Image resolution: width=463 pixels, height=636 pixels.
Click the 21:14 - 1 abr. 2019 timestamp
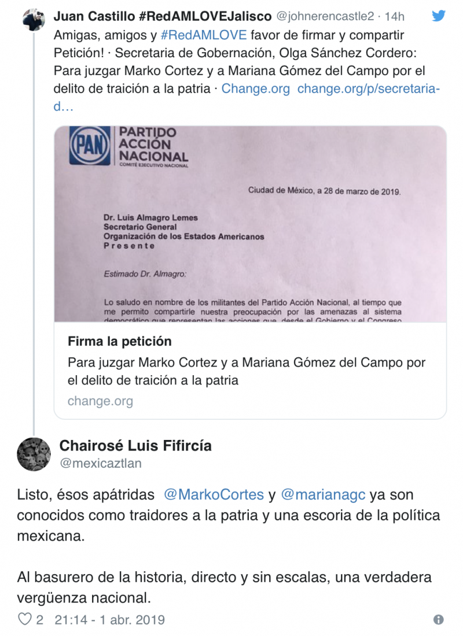click(109, 619)
